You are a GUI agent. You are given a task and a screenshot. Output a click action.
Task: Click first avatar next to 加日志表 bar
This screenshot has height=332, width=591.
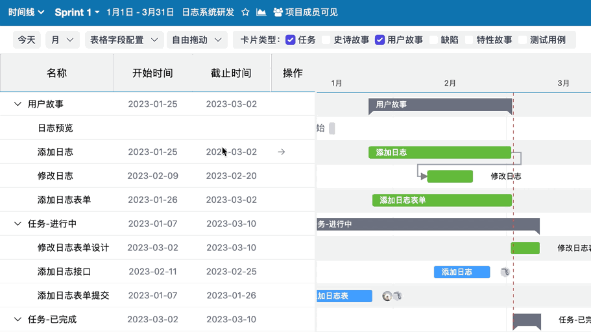click(387, 296)
